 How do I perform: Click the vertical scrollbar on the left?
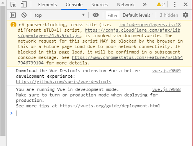3,71
